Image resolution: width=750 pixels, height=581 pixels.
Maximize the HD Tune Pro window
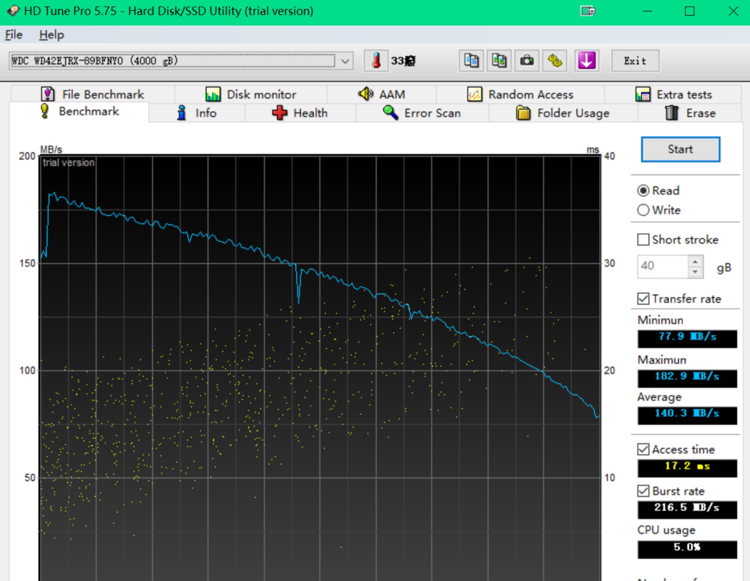click(690, 11)
